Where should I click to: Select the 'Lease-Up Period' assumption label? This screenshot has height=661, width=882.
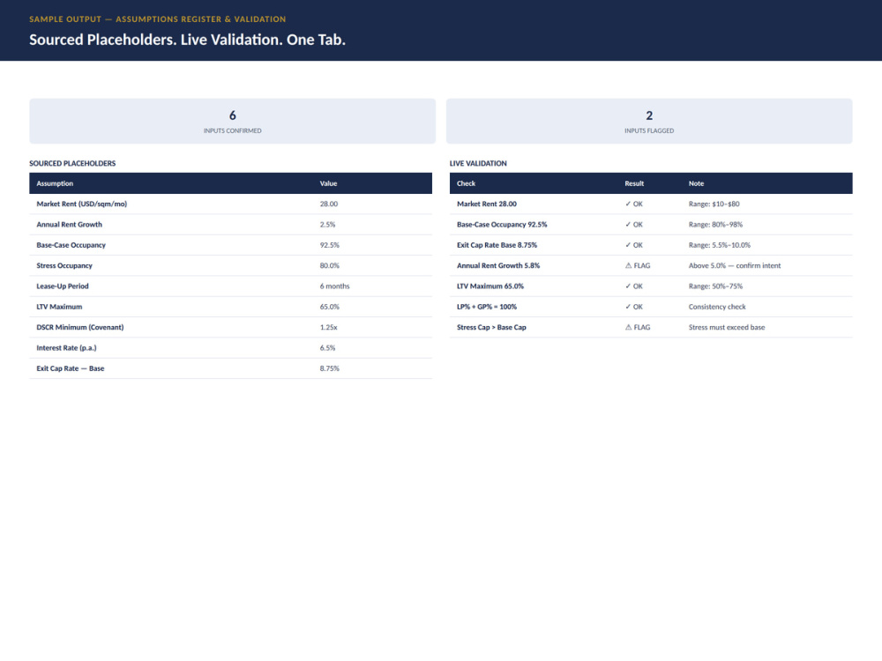click(x=63, y=286)
